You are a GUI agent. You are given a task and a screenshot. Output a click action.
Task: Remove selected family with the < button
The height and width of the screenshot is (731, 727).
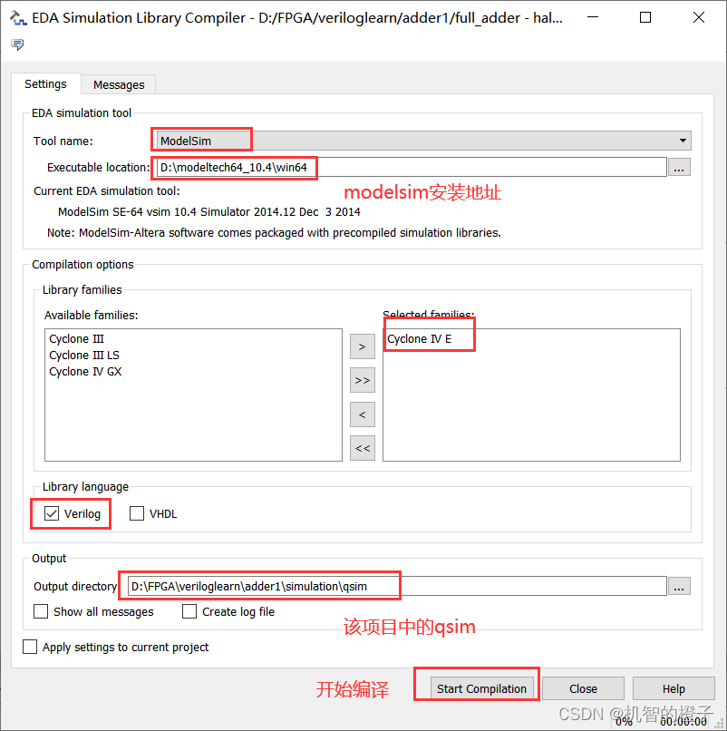click(362, 414)
